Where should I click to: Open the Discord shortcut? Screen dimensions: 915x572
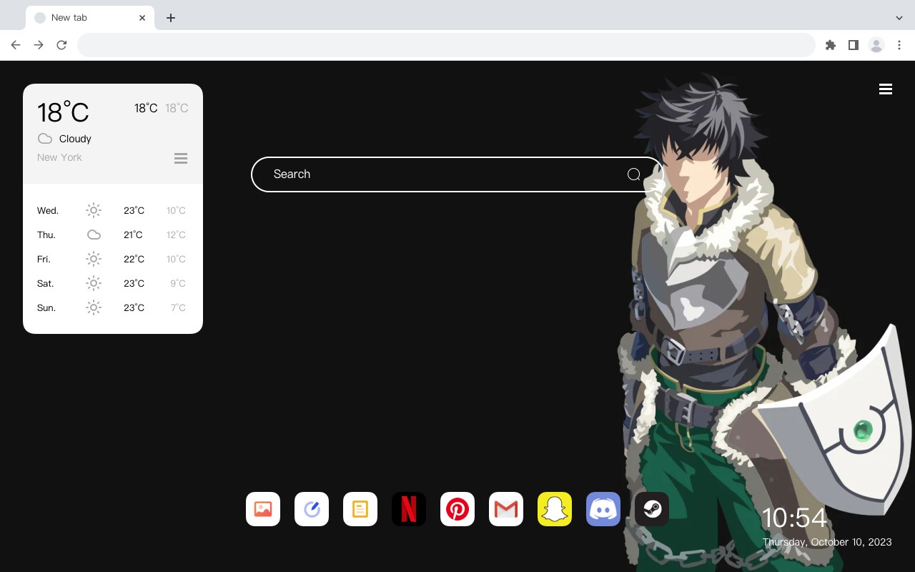click(603, 509)
